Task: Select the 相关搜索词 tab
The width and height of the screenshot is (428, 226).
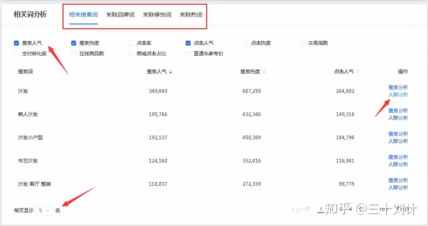Action: [x=83, y=15]
